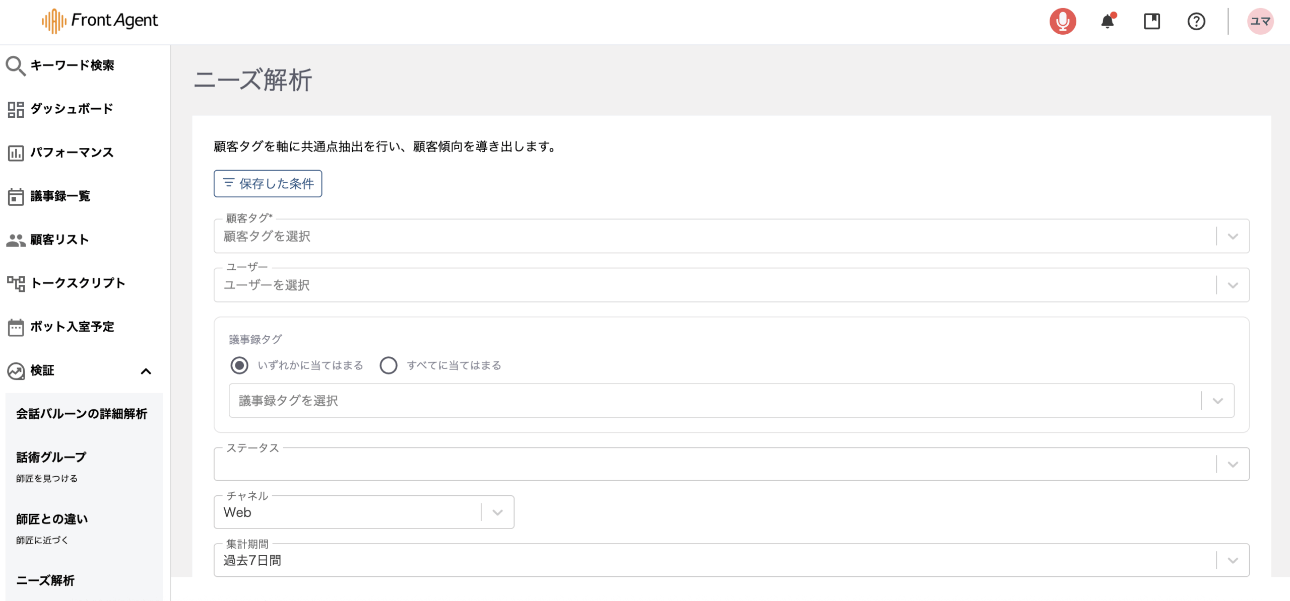Click the bookmark panel icon in header

pyautogui.click(x=1151, y=21)
